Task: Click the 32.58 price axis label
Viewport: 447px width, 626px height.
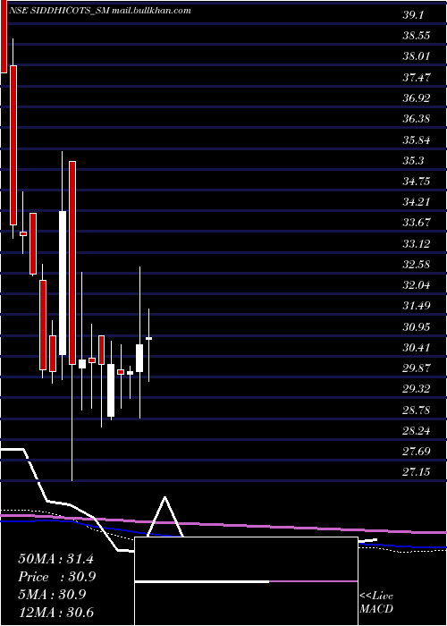Action: point(417,265)
